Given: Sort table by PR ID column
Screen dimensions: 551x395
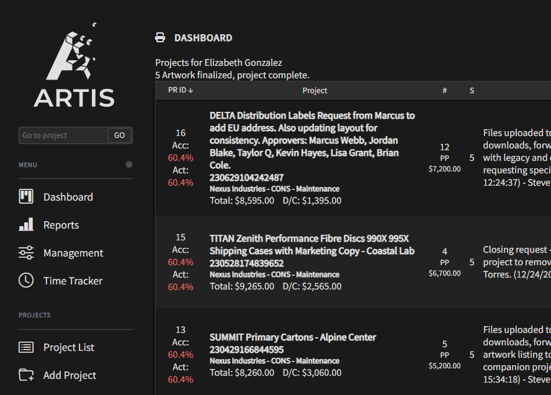Looking at the screenshot, I should 180,90.
